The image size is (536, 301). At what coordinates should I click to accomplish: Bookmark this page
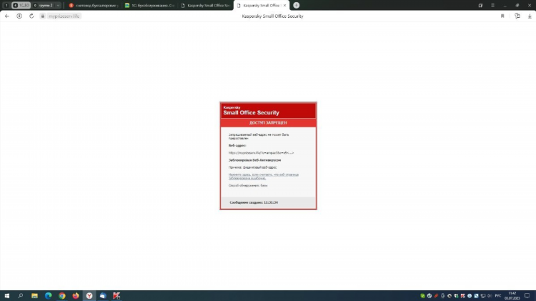point(502,16)
